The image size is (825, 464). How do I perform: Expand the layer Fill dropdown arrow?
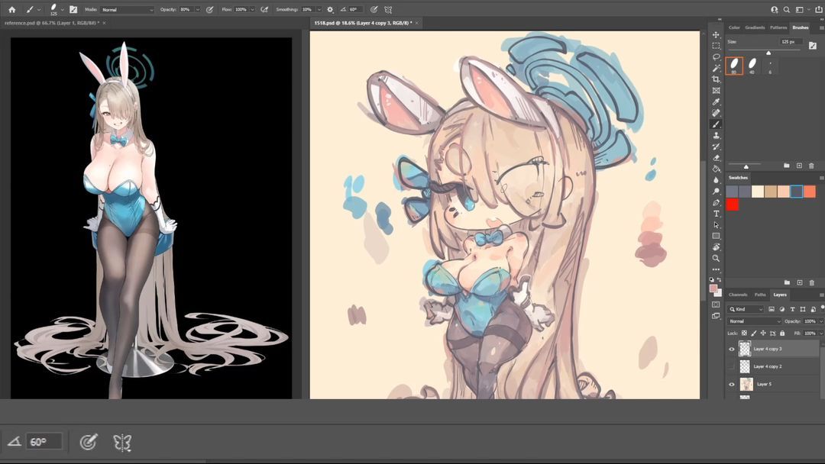click(x=820, y=333)
